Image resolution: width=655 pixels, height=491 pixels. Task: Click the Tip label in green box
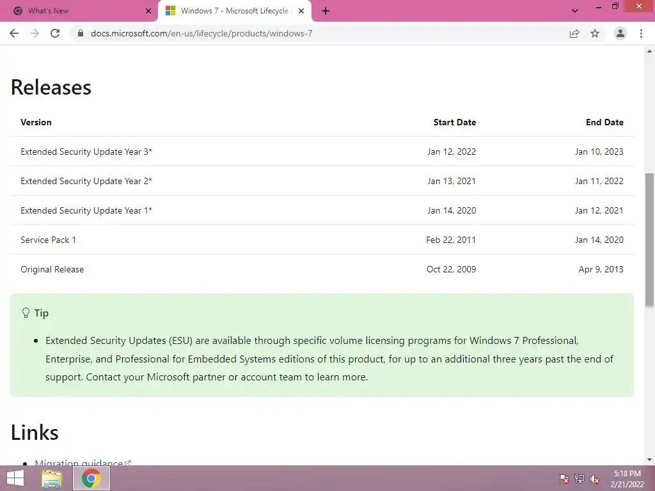point(42,313)
